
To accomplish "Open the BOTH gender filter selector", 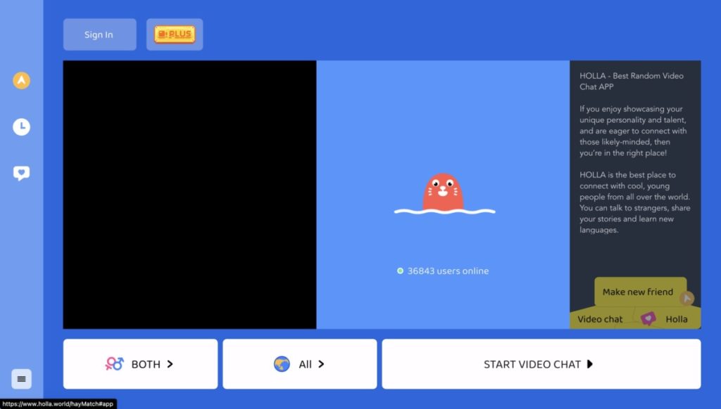I will (140, 364).
